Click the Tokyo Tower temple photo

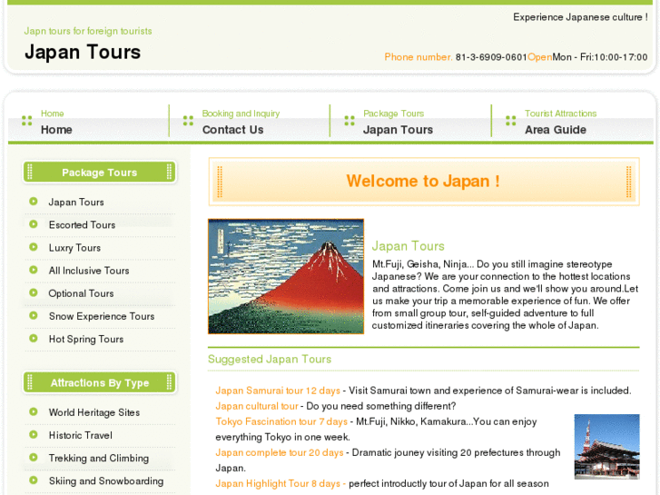607,447
